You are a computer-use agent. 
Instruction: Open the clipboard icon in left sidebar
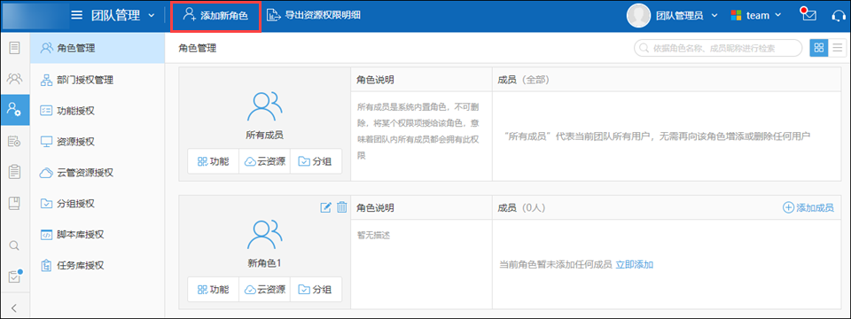15,172
